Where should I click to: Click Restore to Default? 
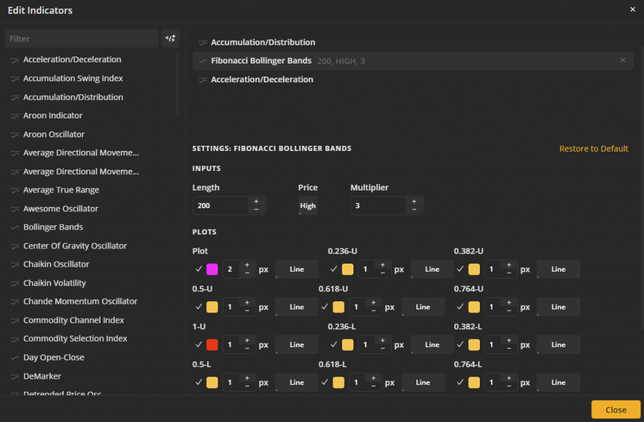(x=594, y=148)
